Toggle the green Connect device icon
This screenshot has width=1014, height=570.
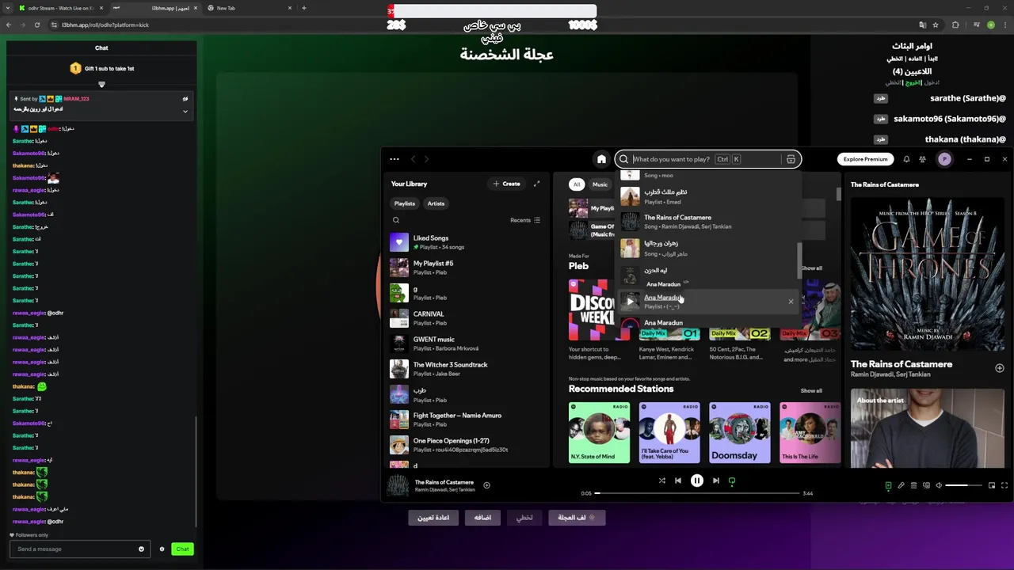[732, 481]
